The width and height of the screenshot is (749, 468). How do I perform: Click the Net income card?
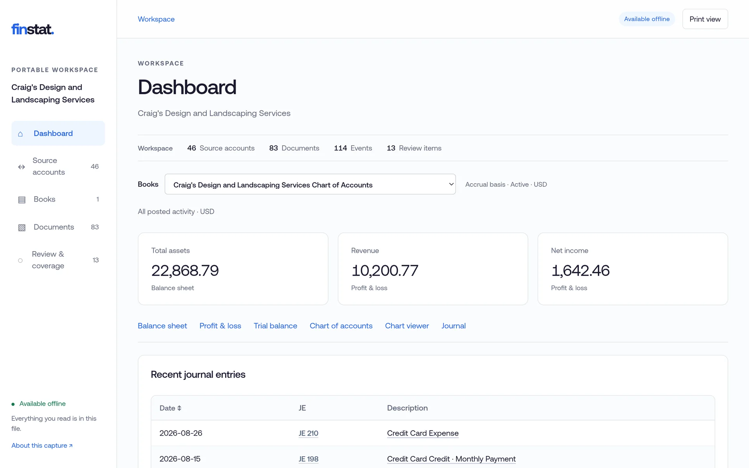[x=633, y=269]
